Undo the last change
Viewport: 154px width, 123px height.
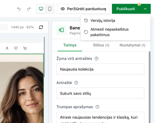(19, 9)
